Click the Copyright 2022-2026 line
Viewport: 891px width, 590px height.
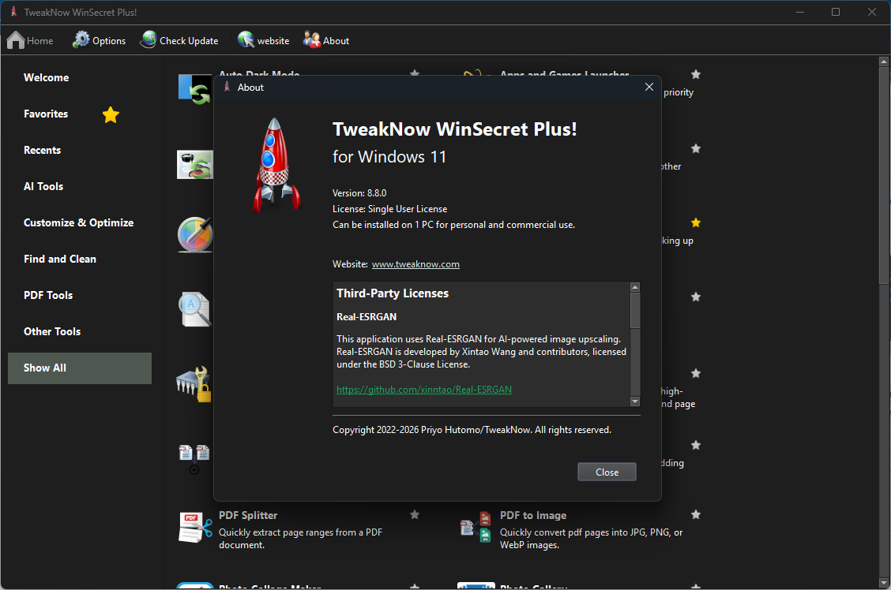pos(472,430)
